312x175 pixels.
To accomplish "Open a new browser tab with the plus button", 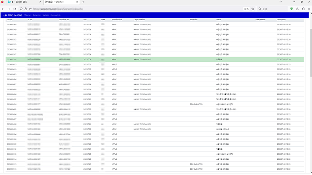I will click(83, 2).
